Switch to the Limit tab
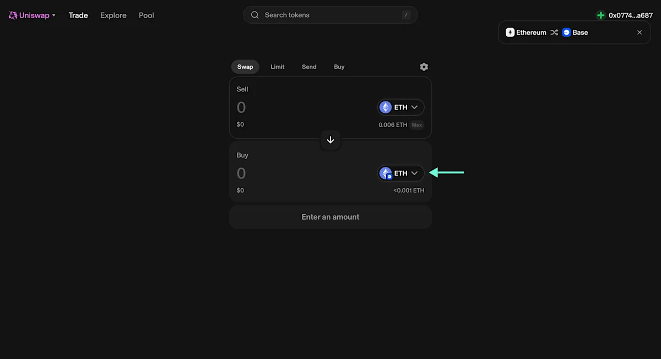The height and width of the screenshot is (359, 661). click(278, 67)
